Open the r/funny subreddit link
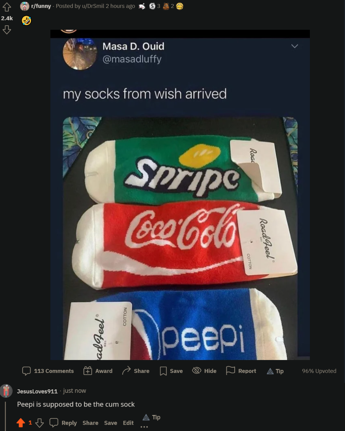The image size is (345, 431). click(41, 6)
